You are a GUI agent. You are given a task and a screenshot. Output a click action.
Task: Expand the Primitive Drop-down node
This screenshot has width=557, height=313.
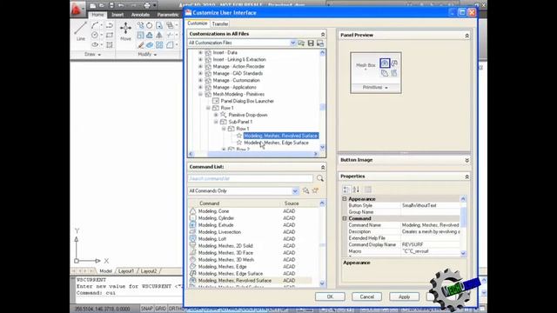point(216,115)
